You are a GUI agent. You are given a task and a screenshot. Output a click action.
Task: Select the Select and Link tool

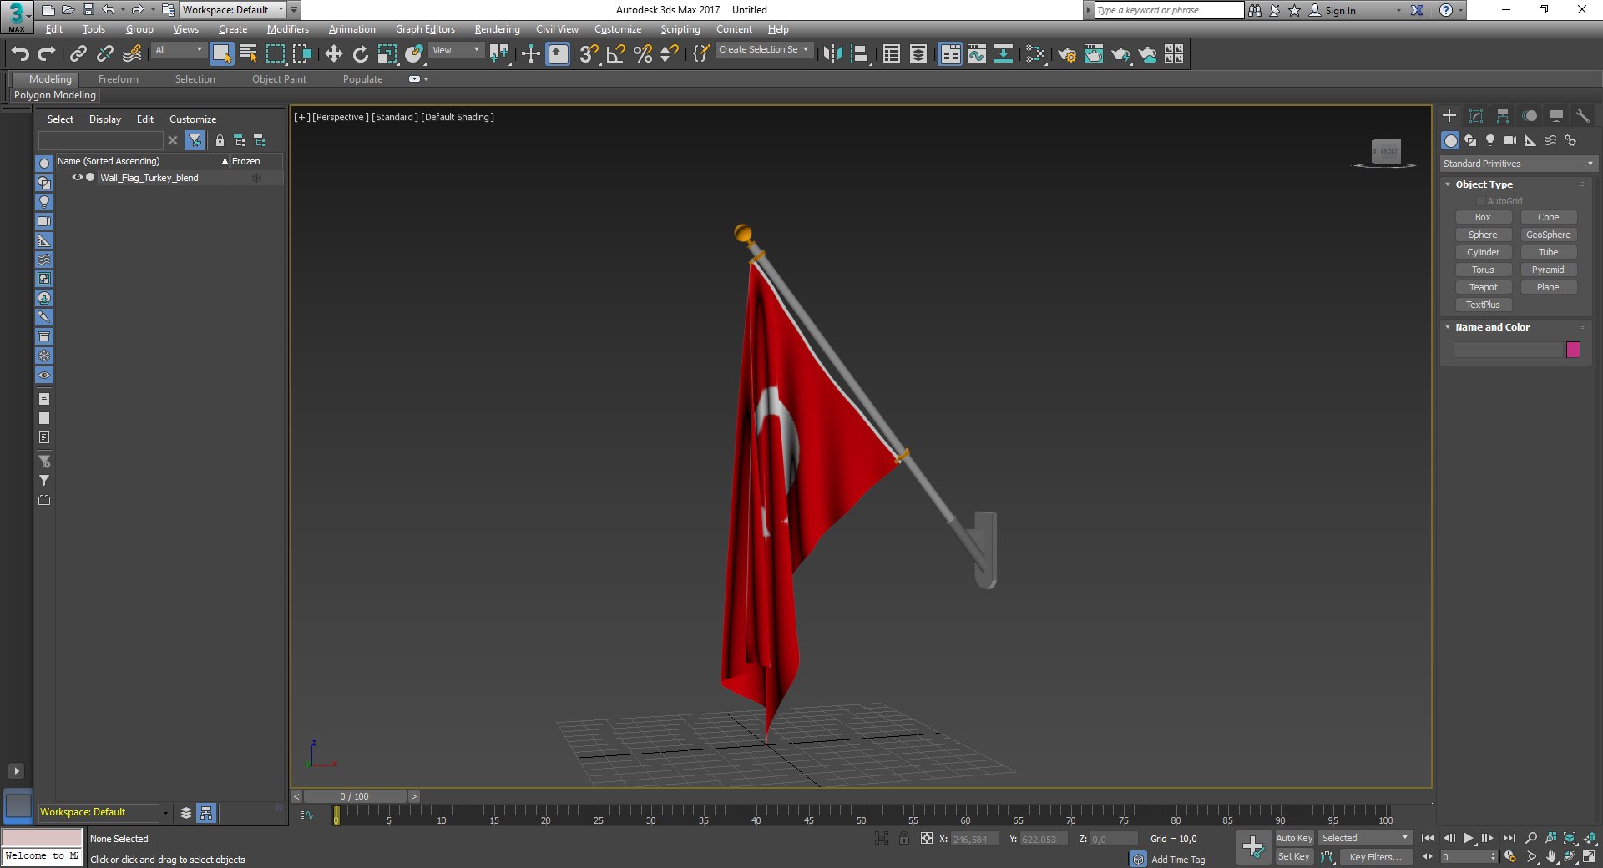click(78, 54)
